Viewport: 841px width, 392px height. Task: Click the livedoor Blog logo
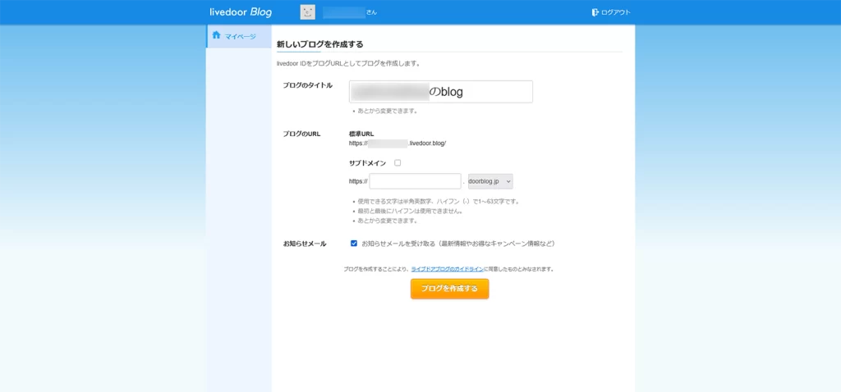point(241,12)
